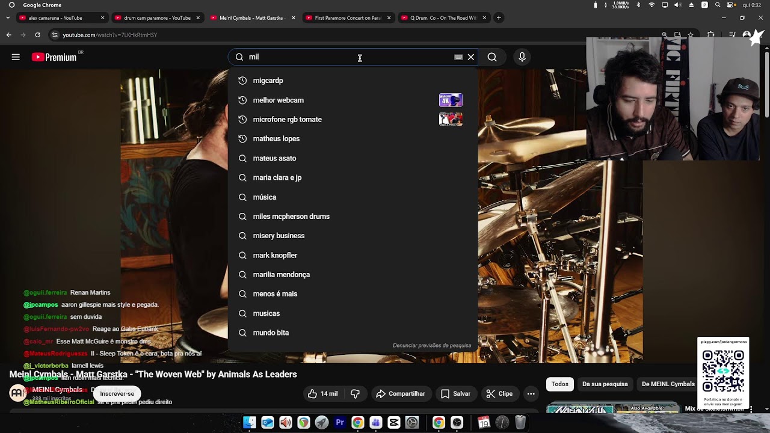Start voice search with microphone
This screenshot has height=433, width=770.
point(522,57)
